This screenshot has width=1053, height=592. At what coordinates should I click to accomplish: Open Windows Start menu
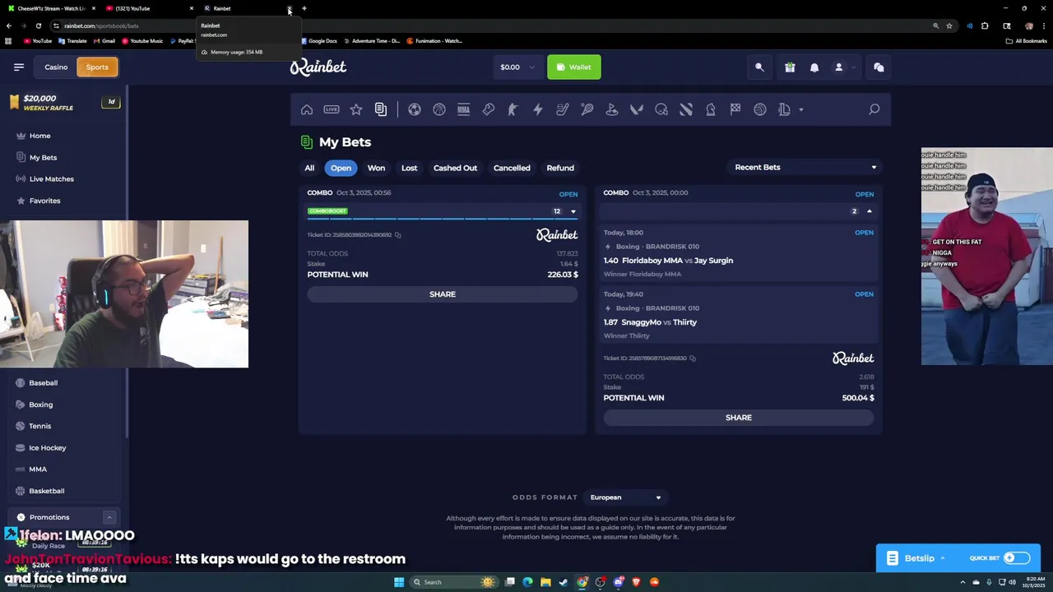pyautogui.click(x=399, y=582)
